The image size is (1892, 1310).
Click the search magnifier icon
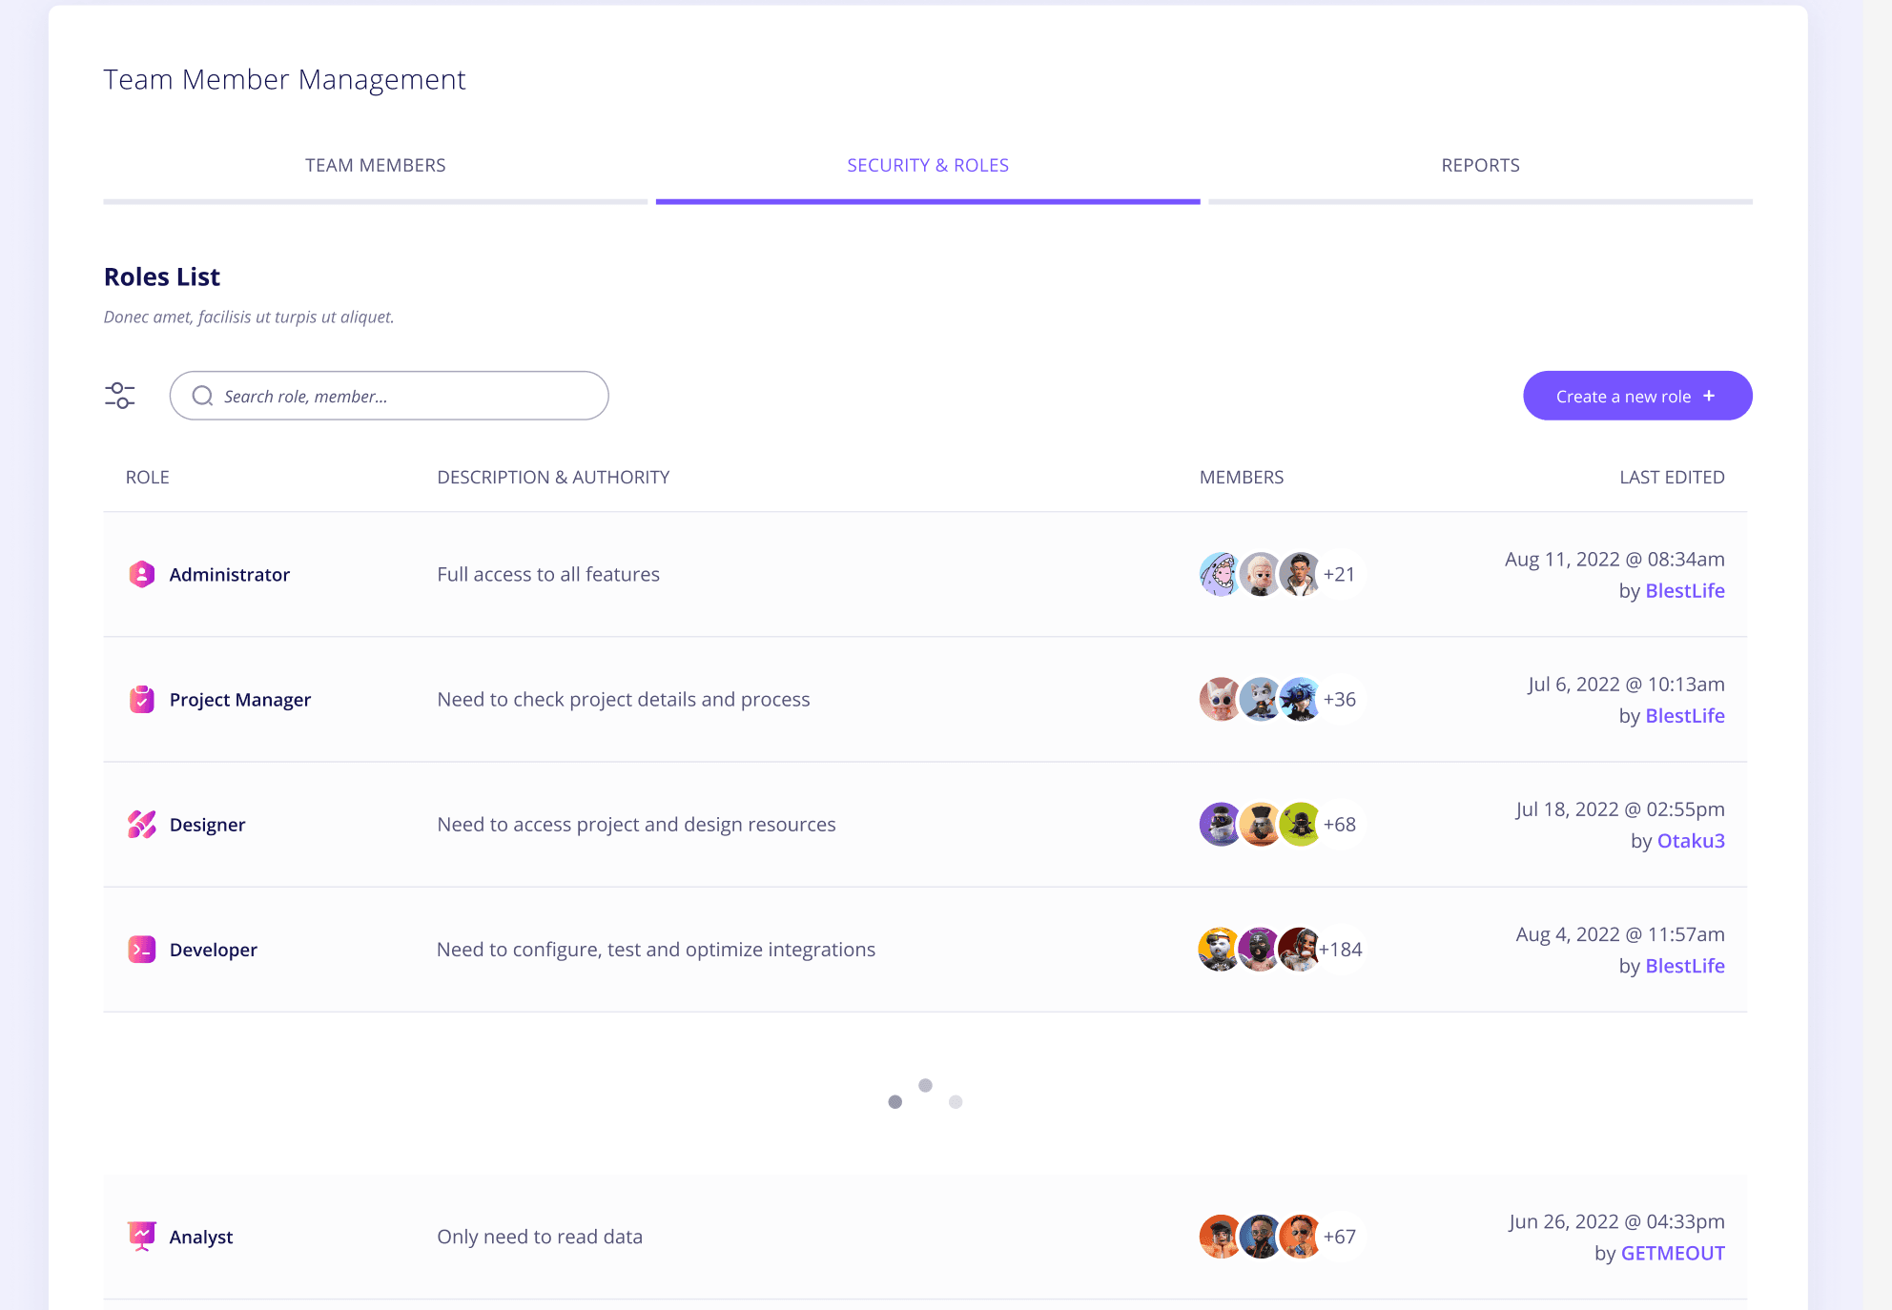(203, 396)
